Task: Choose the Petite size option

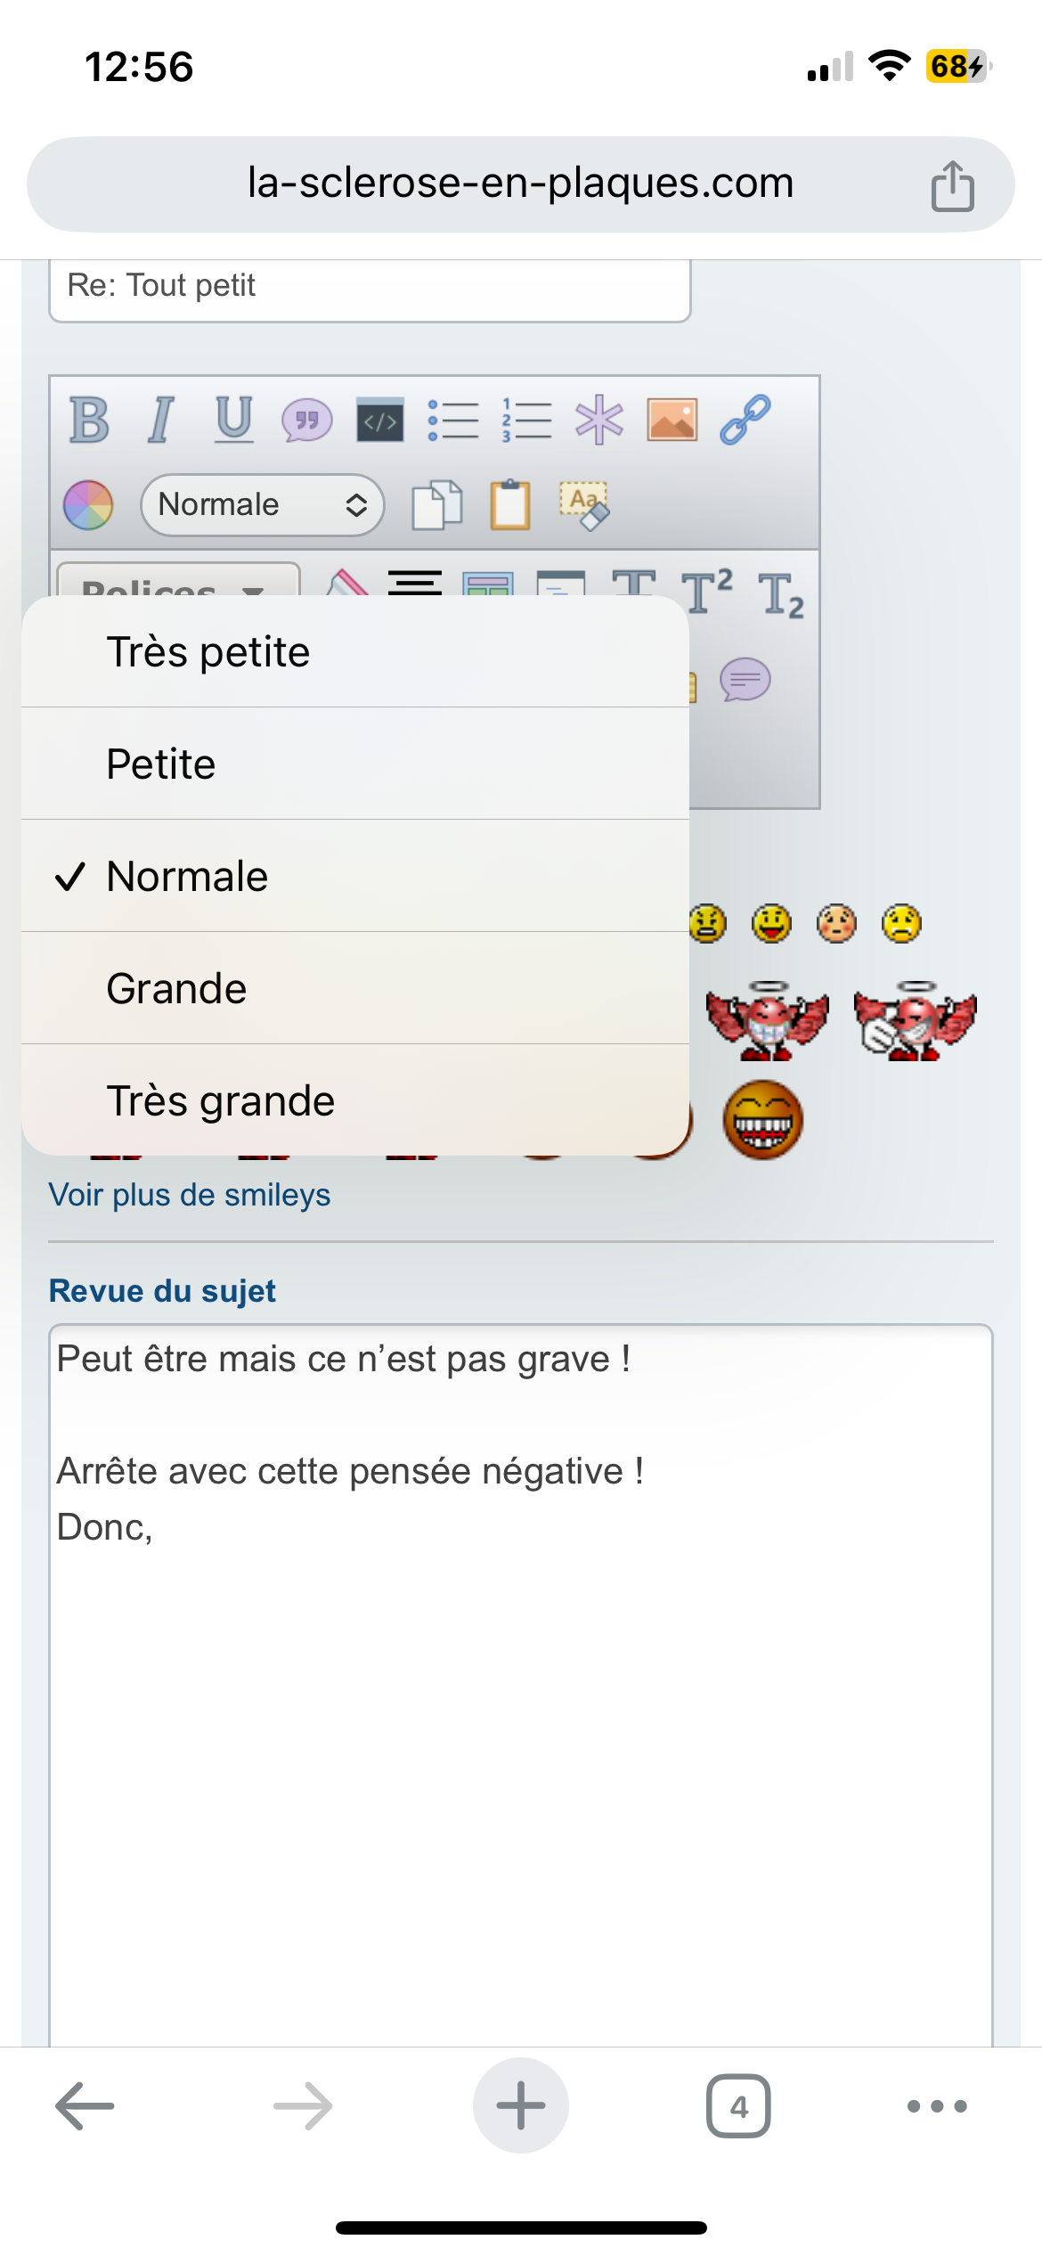Action: tap(355, 764)
